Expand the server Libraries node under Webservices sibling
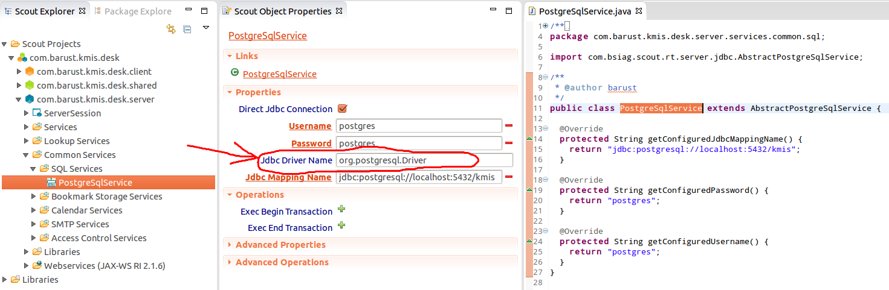The width and height of the screenshot is (889, 290). point(27,251)
